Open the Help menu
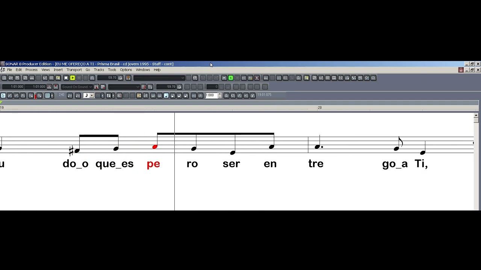Viewport: 481px width, 270px height. [x=157, y=70]
